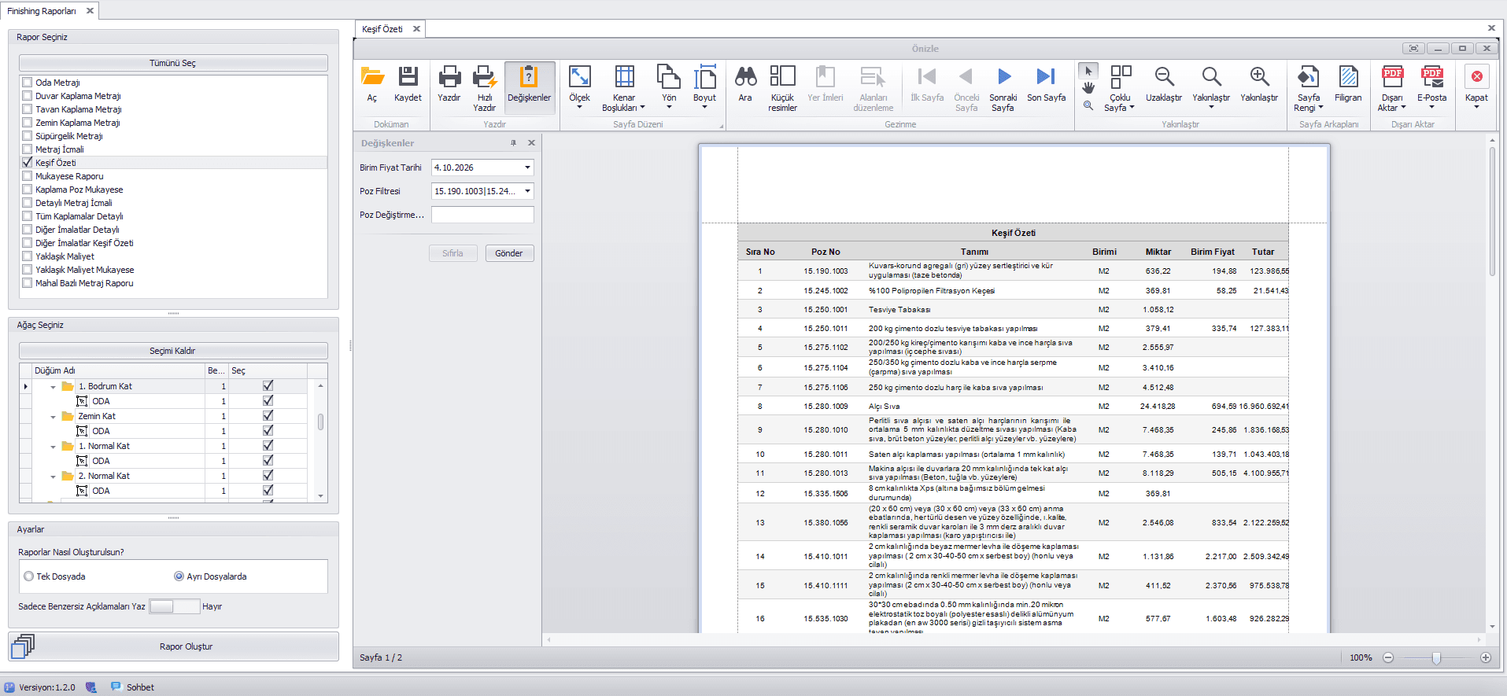The image size is (1507, 696).
Task: Check the Oda Metrajı report checkbox
Action: tap(28, 82)
